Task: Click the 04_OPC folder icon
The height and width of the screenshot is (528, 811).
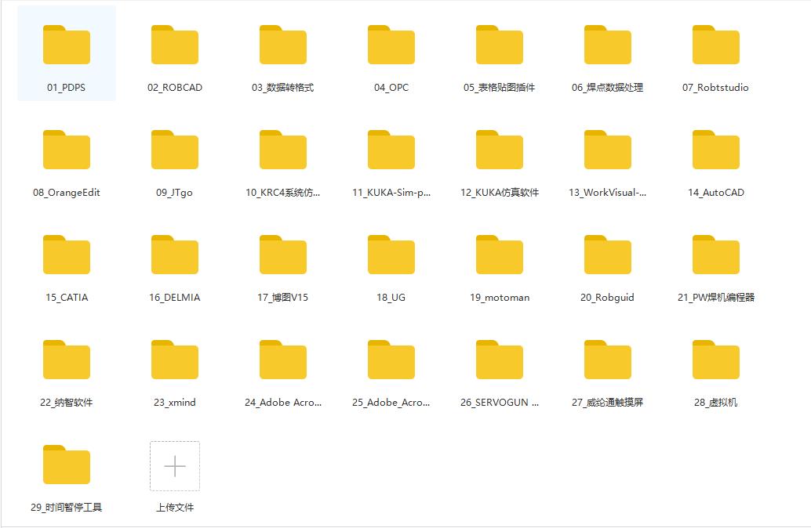Action: pyautogui.click(x=391, y=45)
